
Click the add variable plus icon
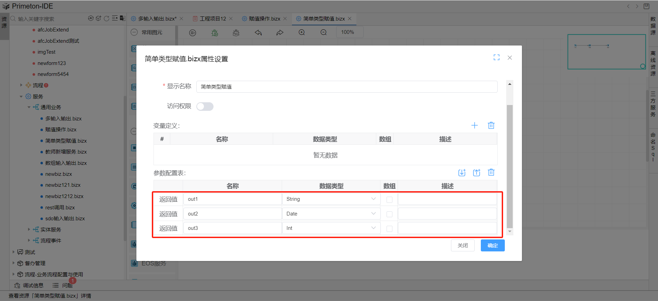(474, 126)
